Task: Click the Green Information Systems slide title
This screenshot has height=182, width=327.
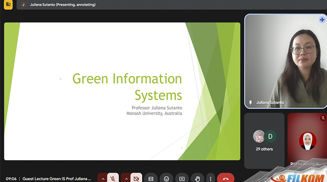Action: pos(127,87)
